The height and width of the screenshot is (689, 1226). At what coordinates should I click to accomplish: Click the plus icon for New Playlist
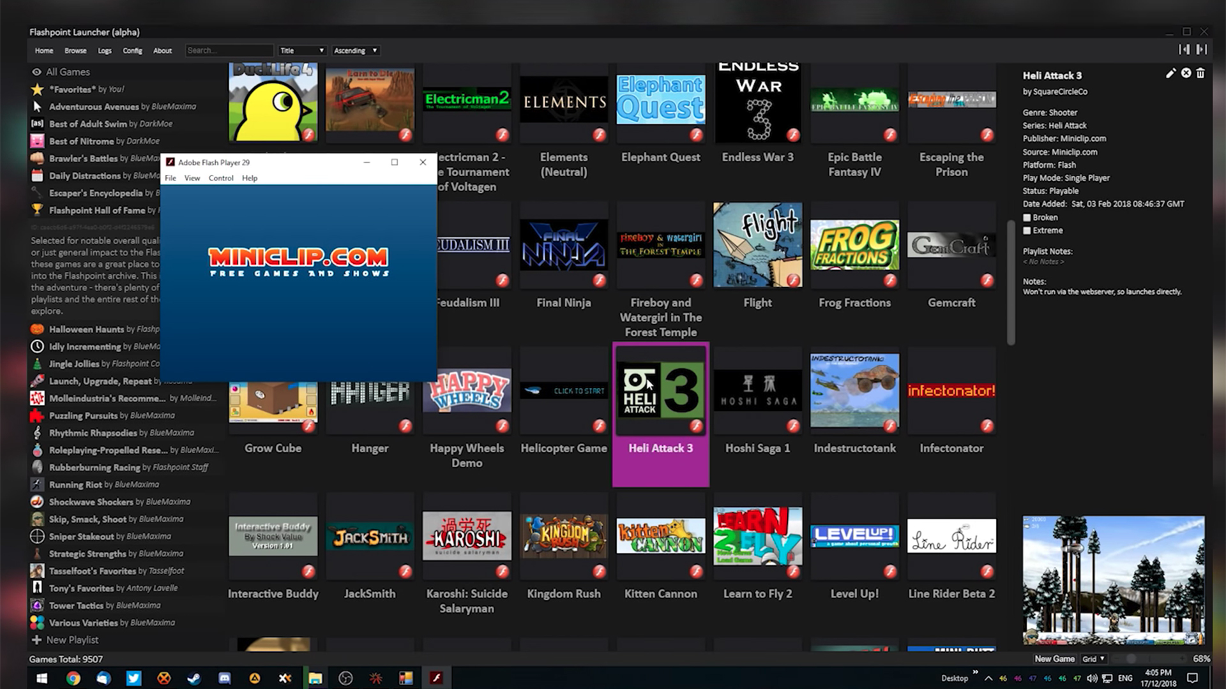36,640
